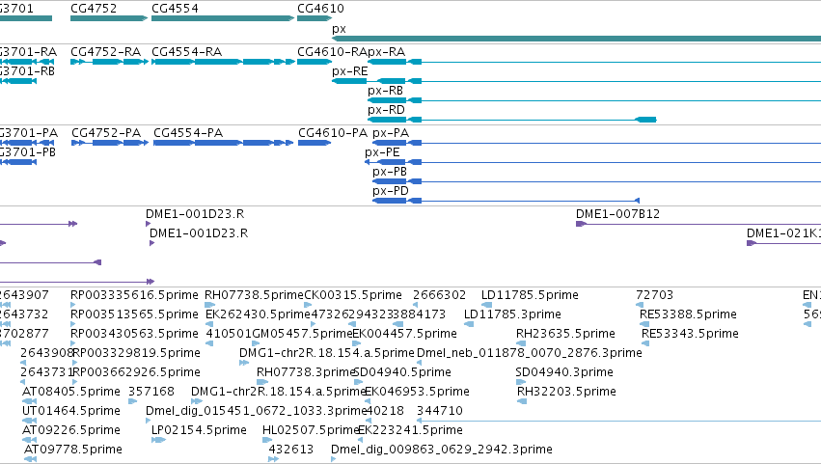Select the px-RE transcript label

350,71
